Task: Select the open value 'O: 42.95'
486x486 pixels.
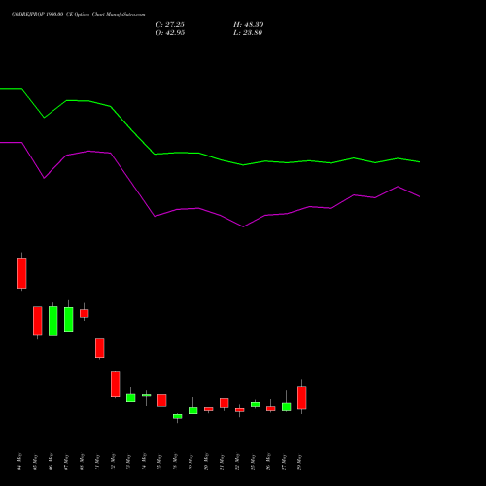Action: click(x=170, y=33)
